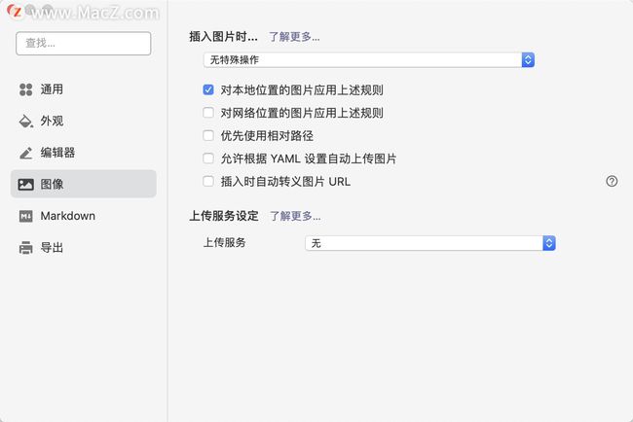Click 了解更多 link beside 上传服务设定

pyautogui.click(x=295, y=216)
